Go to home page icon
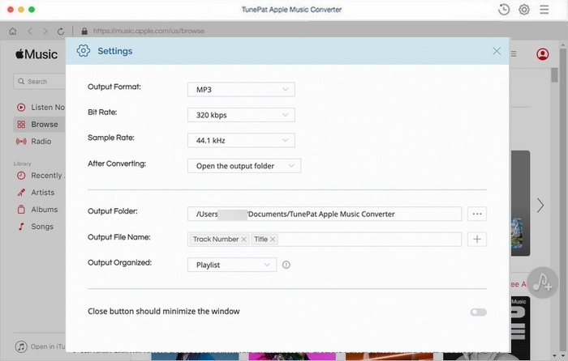 click(13, 31)
